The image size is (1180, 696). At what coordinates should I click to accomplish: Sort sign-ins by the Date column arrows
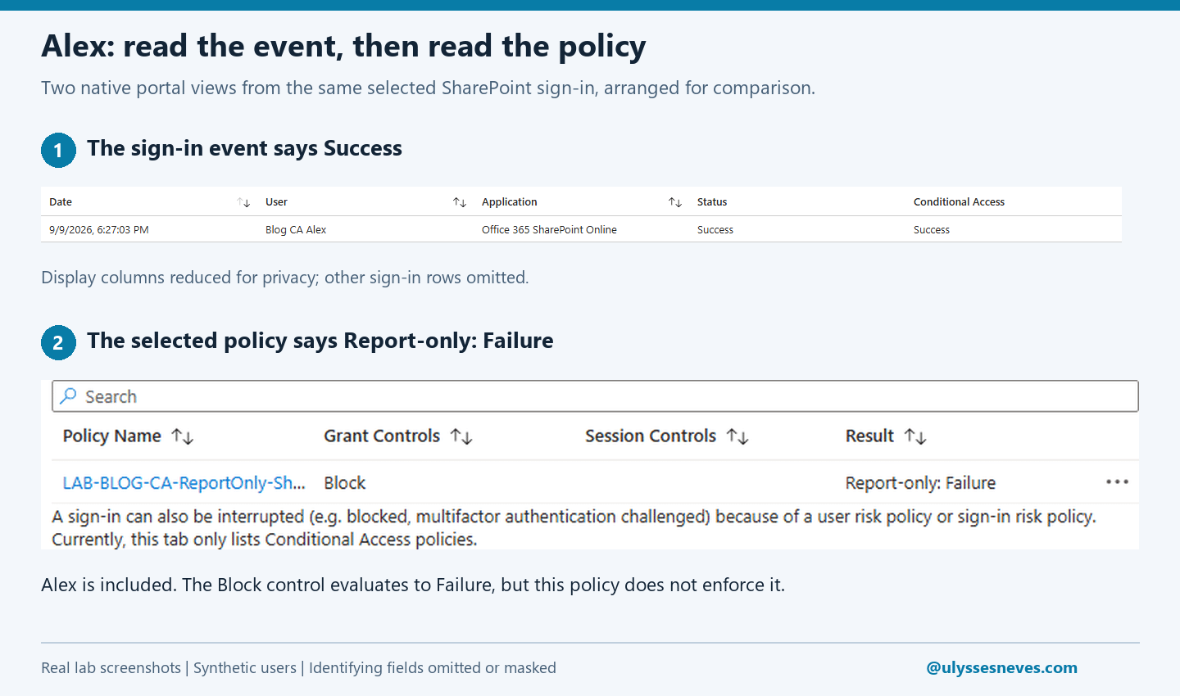(x=243, y=202)
